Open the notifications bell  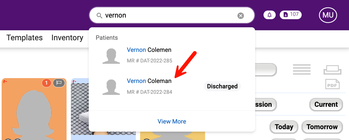[269, 15]
